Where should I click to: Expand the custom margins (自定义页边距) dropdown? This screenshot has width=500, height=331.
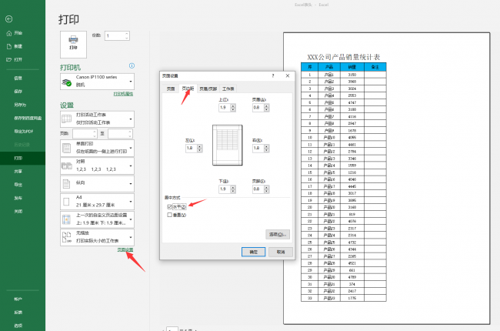click(131, 219)
